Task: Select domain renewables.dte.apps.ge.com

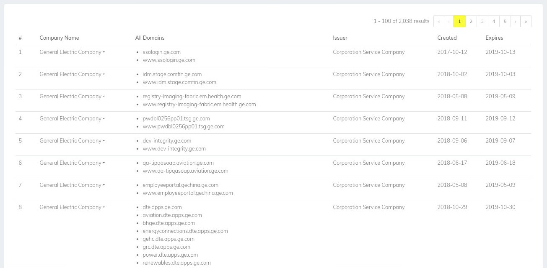Action: point(176,263)
